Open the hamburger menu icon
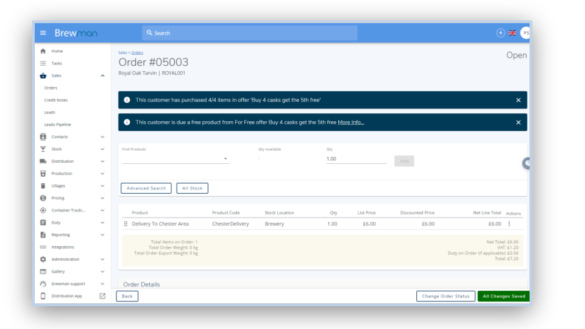Screen dimensions: 585x329 tap(43, 33)
